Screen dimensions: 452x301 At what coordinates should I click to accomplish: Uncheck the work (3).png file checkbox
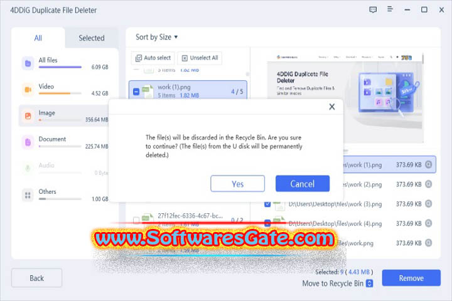(x=267, y=204)
